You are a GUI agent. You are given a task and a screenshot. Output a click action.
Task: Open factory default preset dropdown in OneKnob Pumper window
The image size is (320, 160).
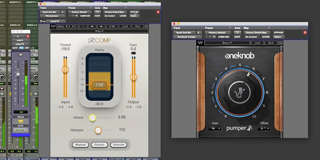coord(218,33)
